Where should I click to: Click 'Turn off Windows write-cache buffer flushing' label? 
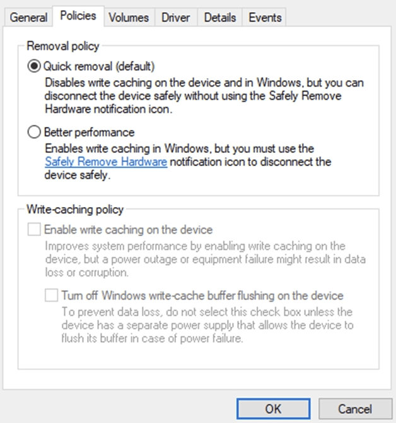(202, 295)
